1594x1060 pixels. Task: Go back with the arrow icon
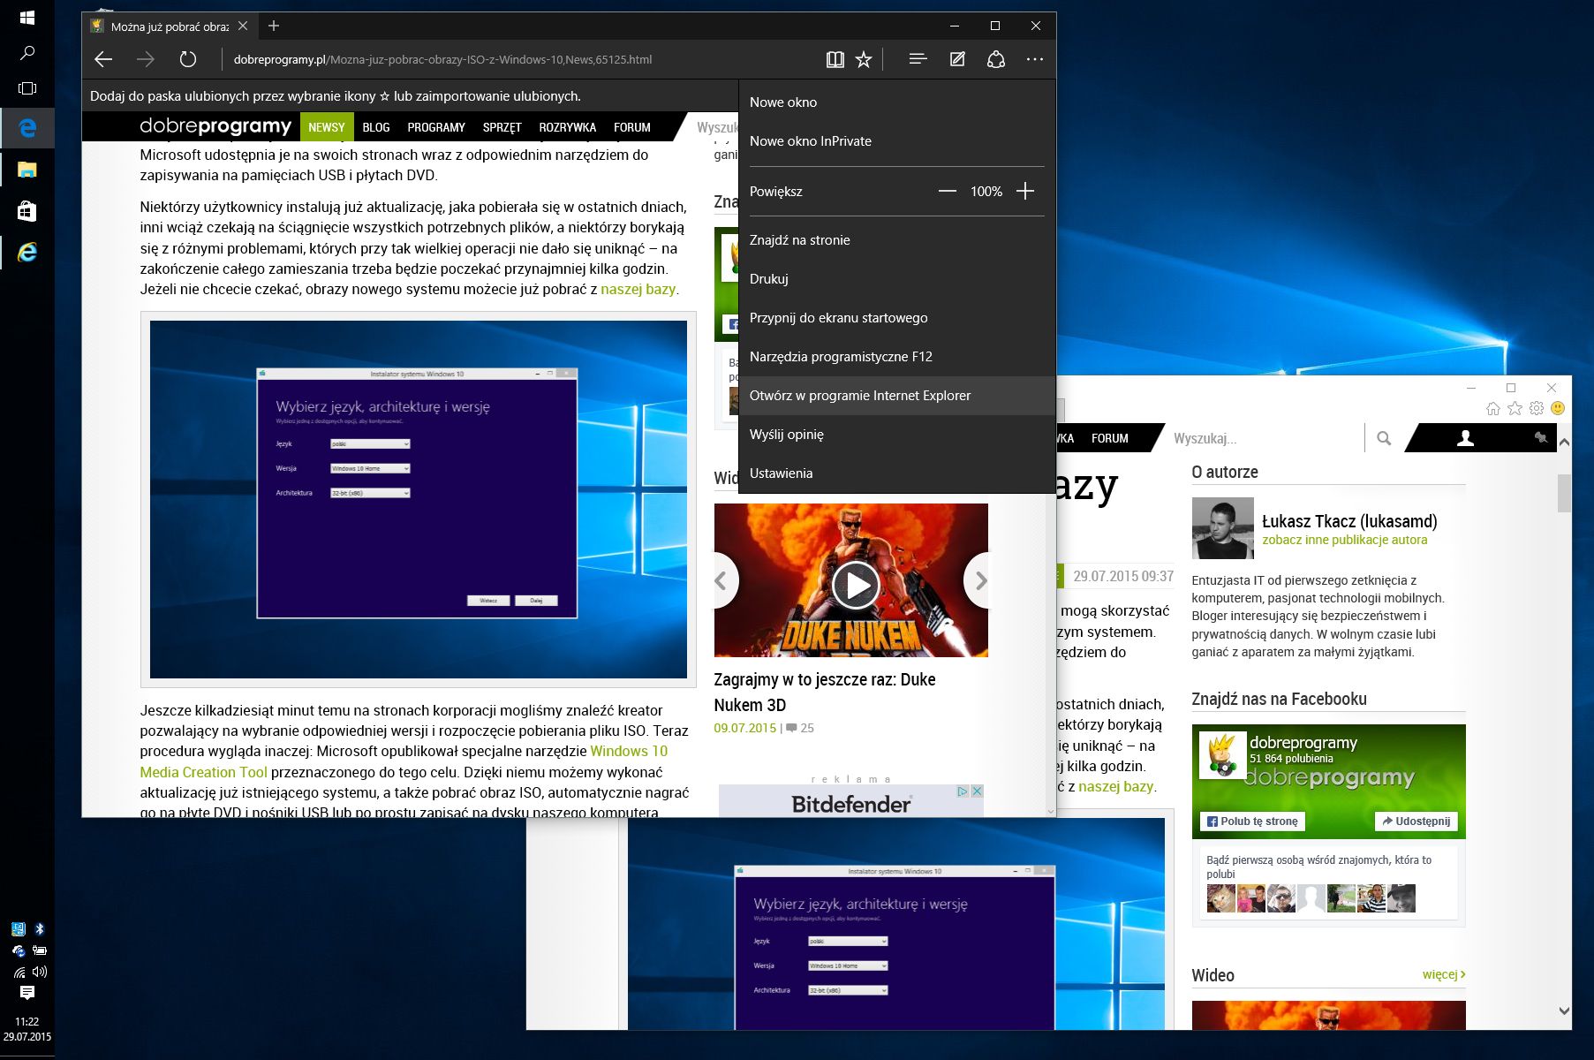pos(103,59)
